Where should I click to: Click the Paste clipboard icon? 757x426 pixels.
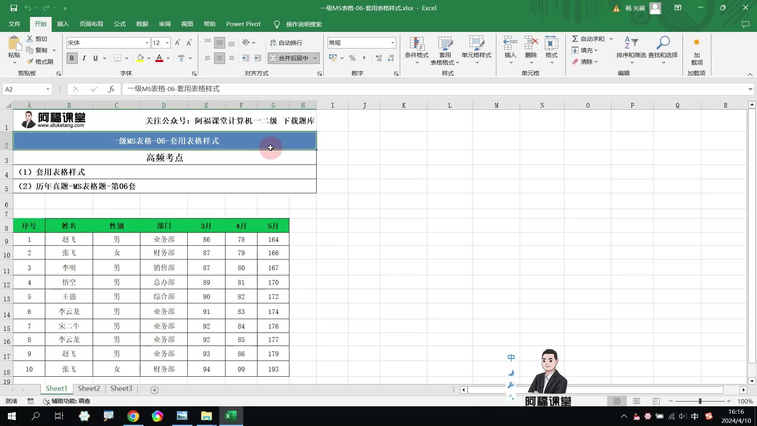(x=14, y=43)
